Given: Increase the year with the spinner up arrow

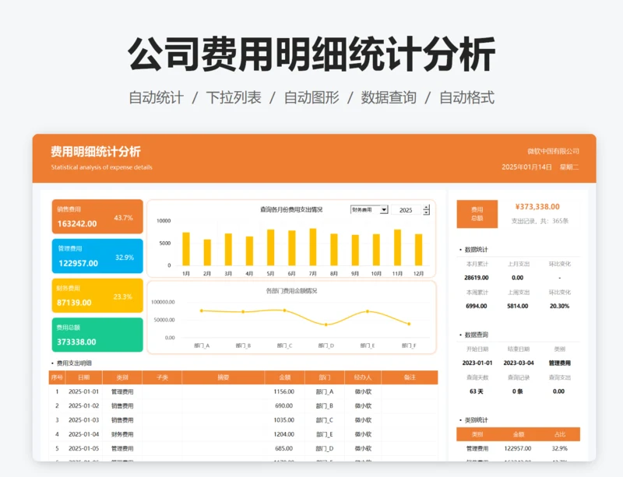Looking at the screenshot, I should 426,207.
